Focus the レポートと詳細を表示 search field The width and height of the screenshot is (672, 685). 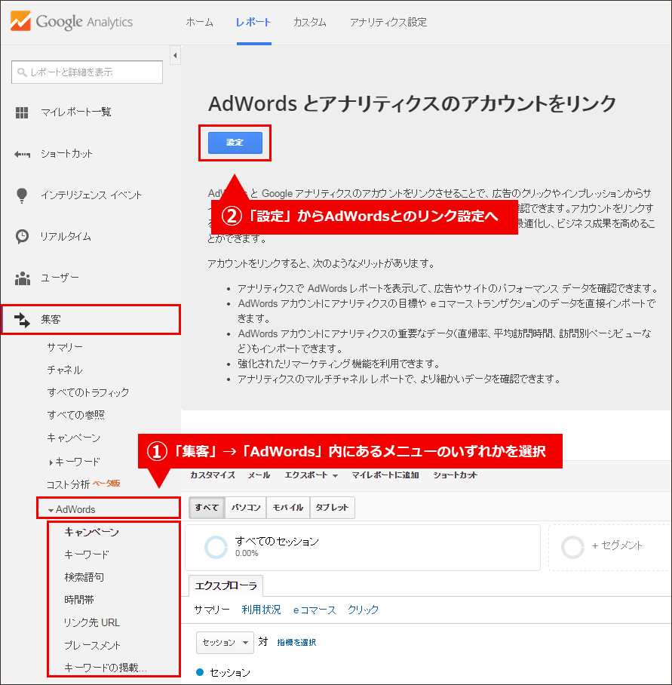point(87,72)
